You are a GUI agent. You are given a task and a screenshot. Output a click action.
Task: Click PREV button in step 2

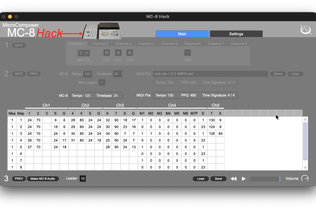point(34,74)
